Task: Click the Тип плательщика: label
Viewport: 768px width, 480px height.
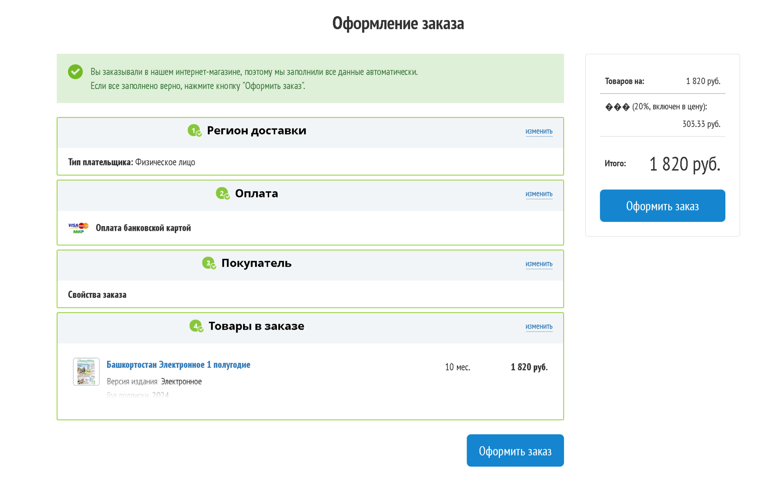Action: (101, 162)
